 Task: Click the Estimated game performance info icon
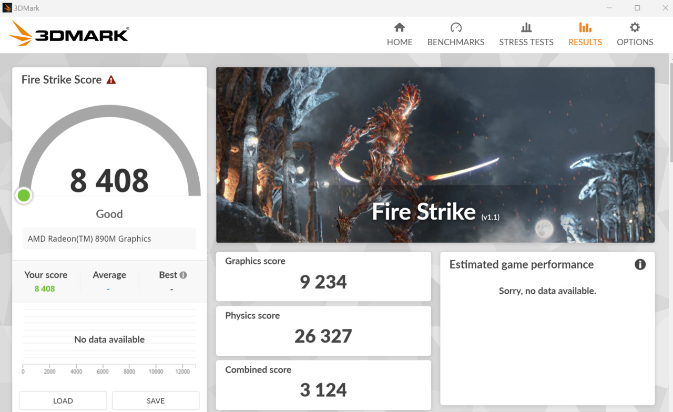[640, 264]
